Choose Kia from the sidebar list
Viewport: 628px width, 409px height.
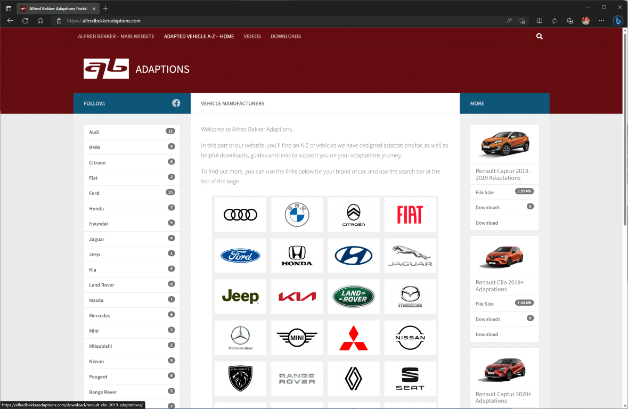132,269
